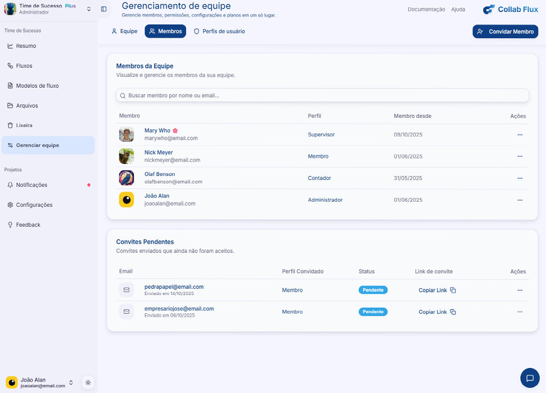Expand the Time de Sucesso team switcher
The height and width of the screenshot is (393, 546).
click(88, 9)
